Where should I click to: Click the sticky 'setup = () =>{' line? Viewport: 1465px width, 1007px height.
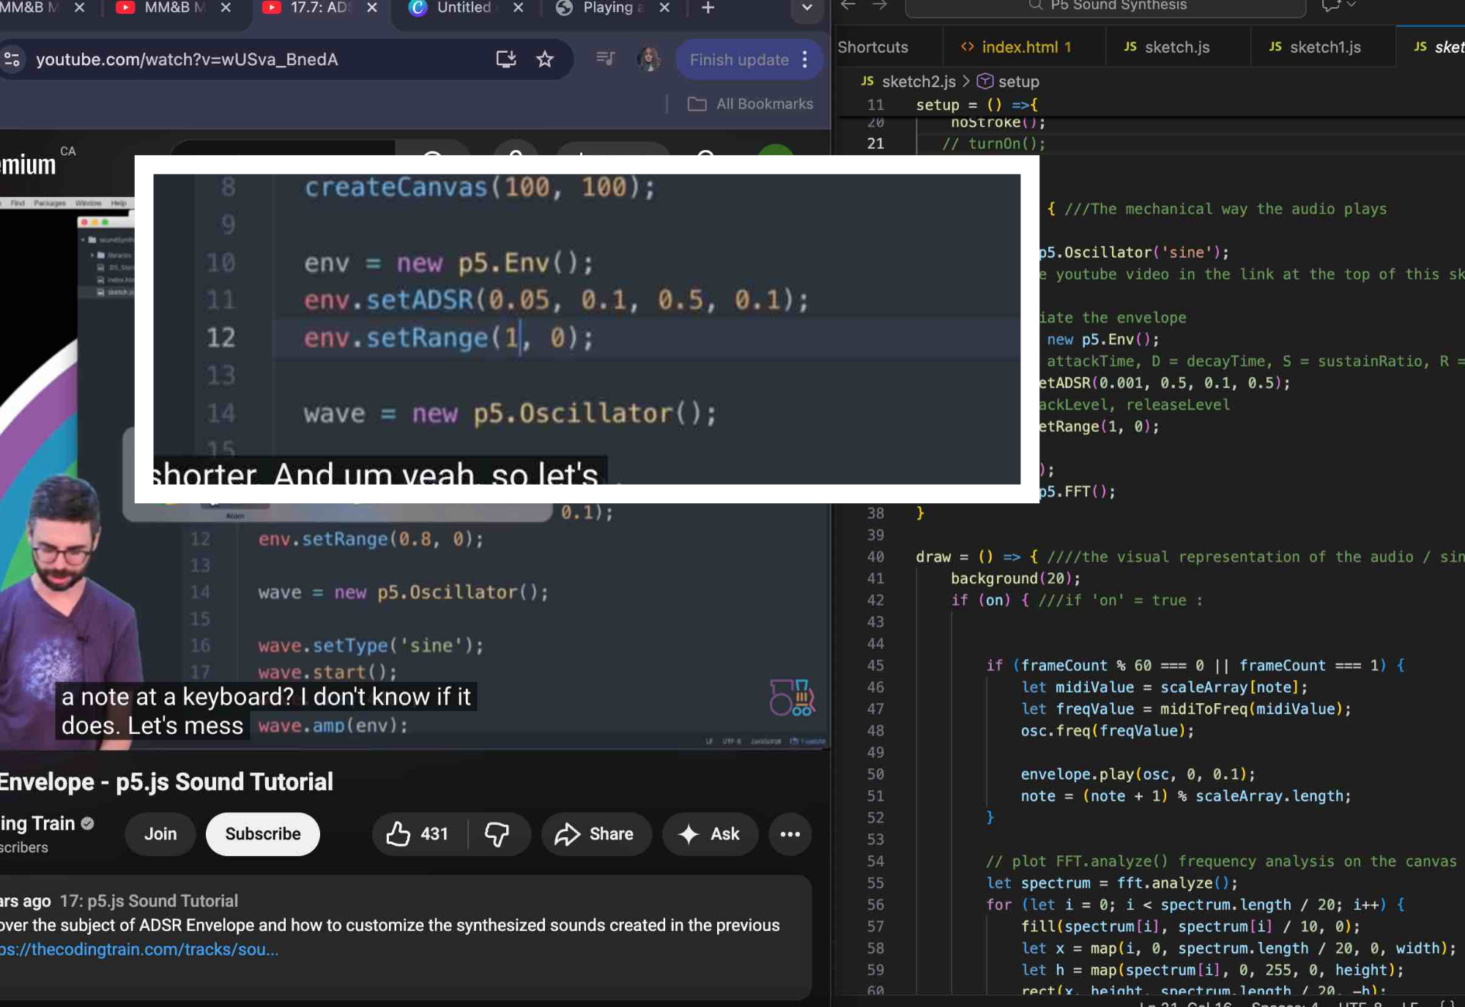coord(977,105)
